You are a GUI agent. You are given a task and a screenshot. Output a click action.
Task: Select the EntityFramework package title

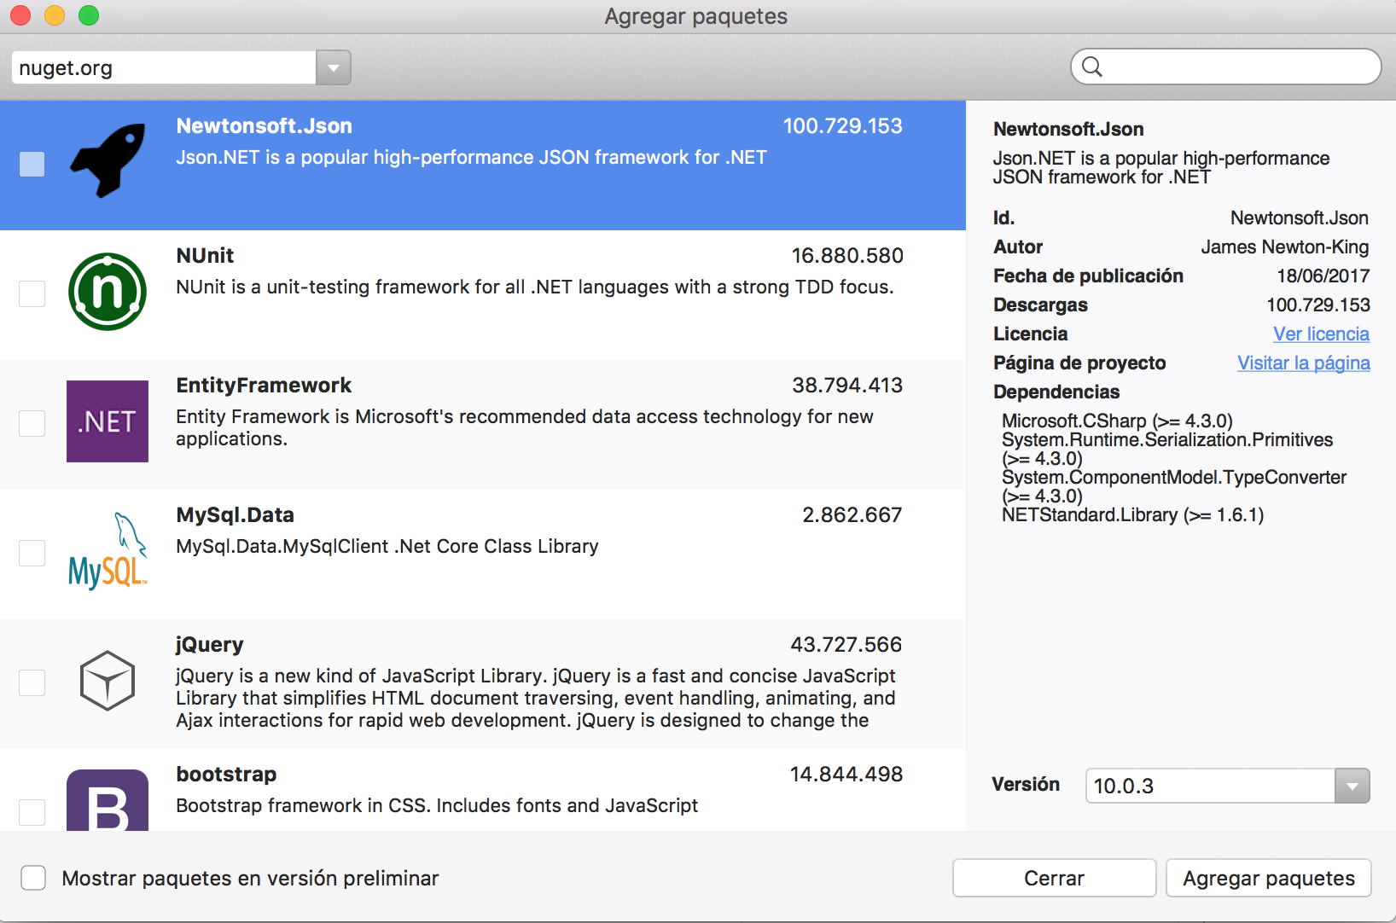264,385
